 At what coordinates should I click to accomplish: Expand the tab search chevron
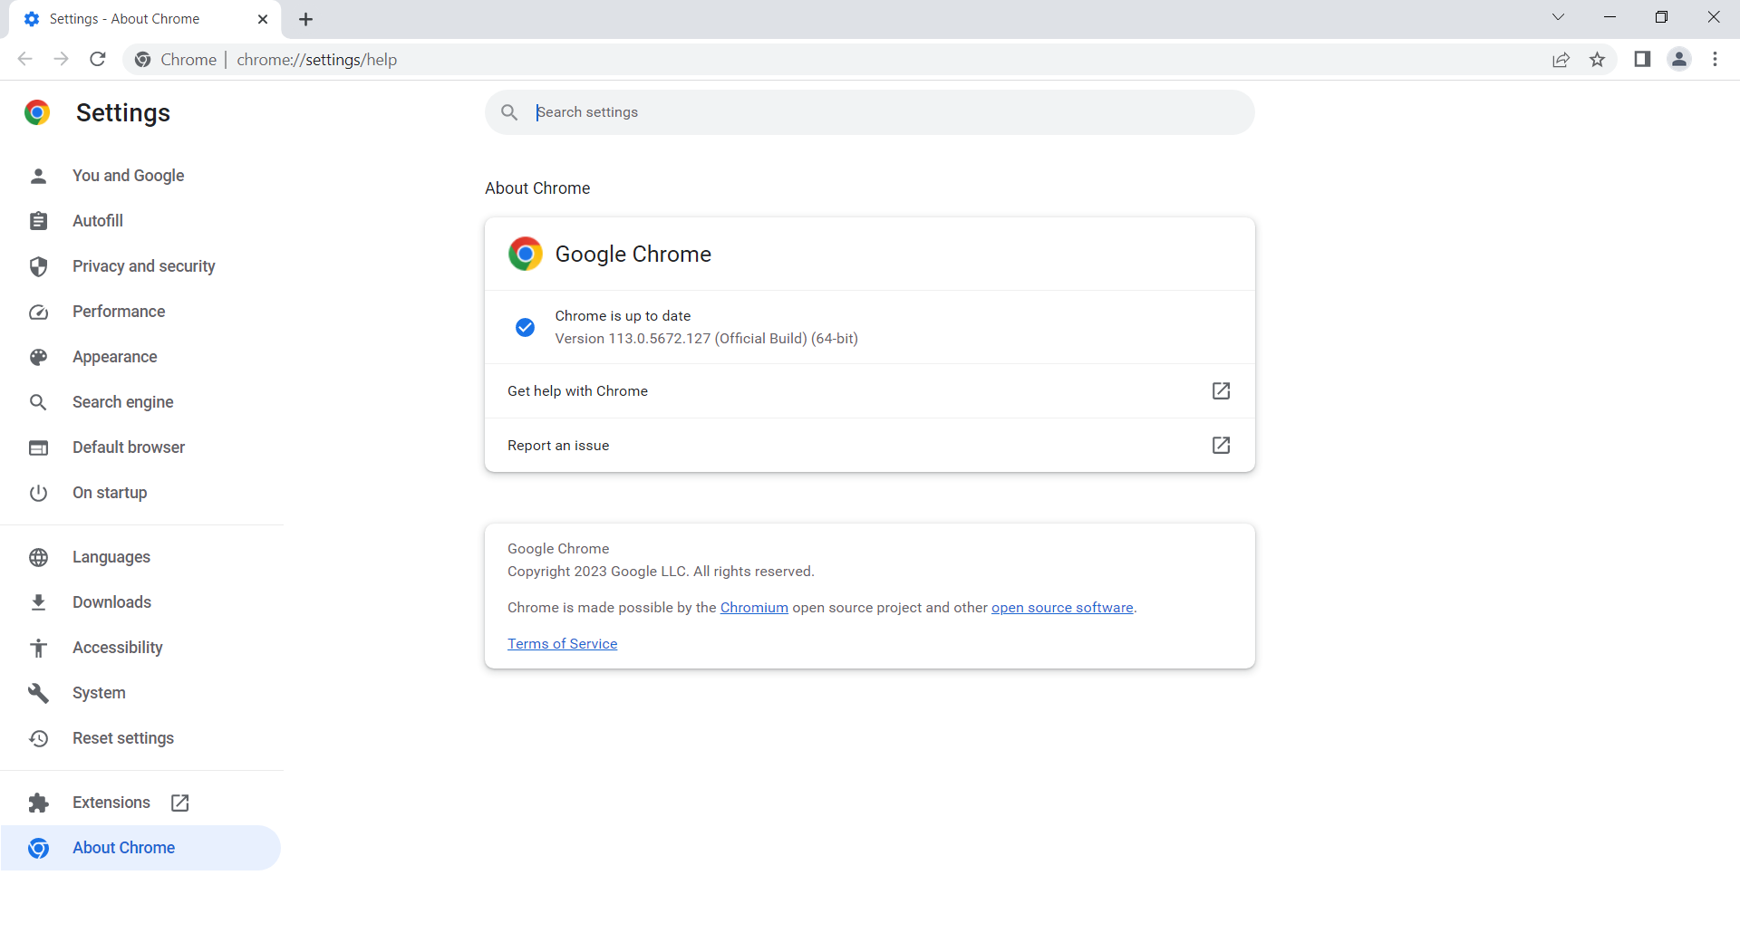pyautogui.click(x=1558, y=17)
